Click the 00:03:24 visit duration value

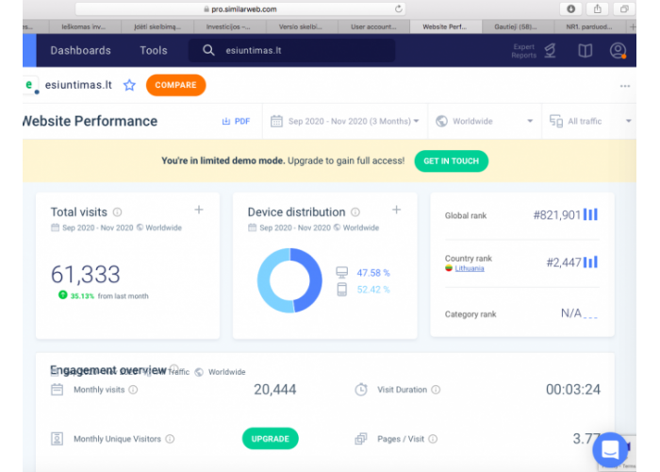point(573,389)
